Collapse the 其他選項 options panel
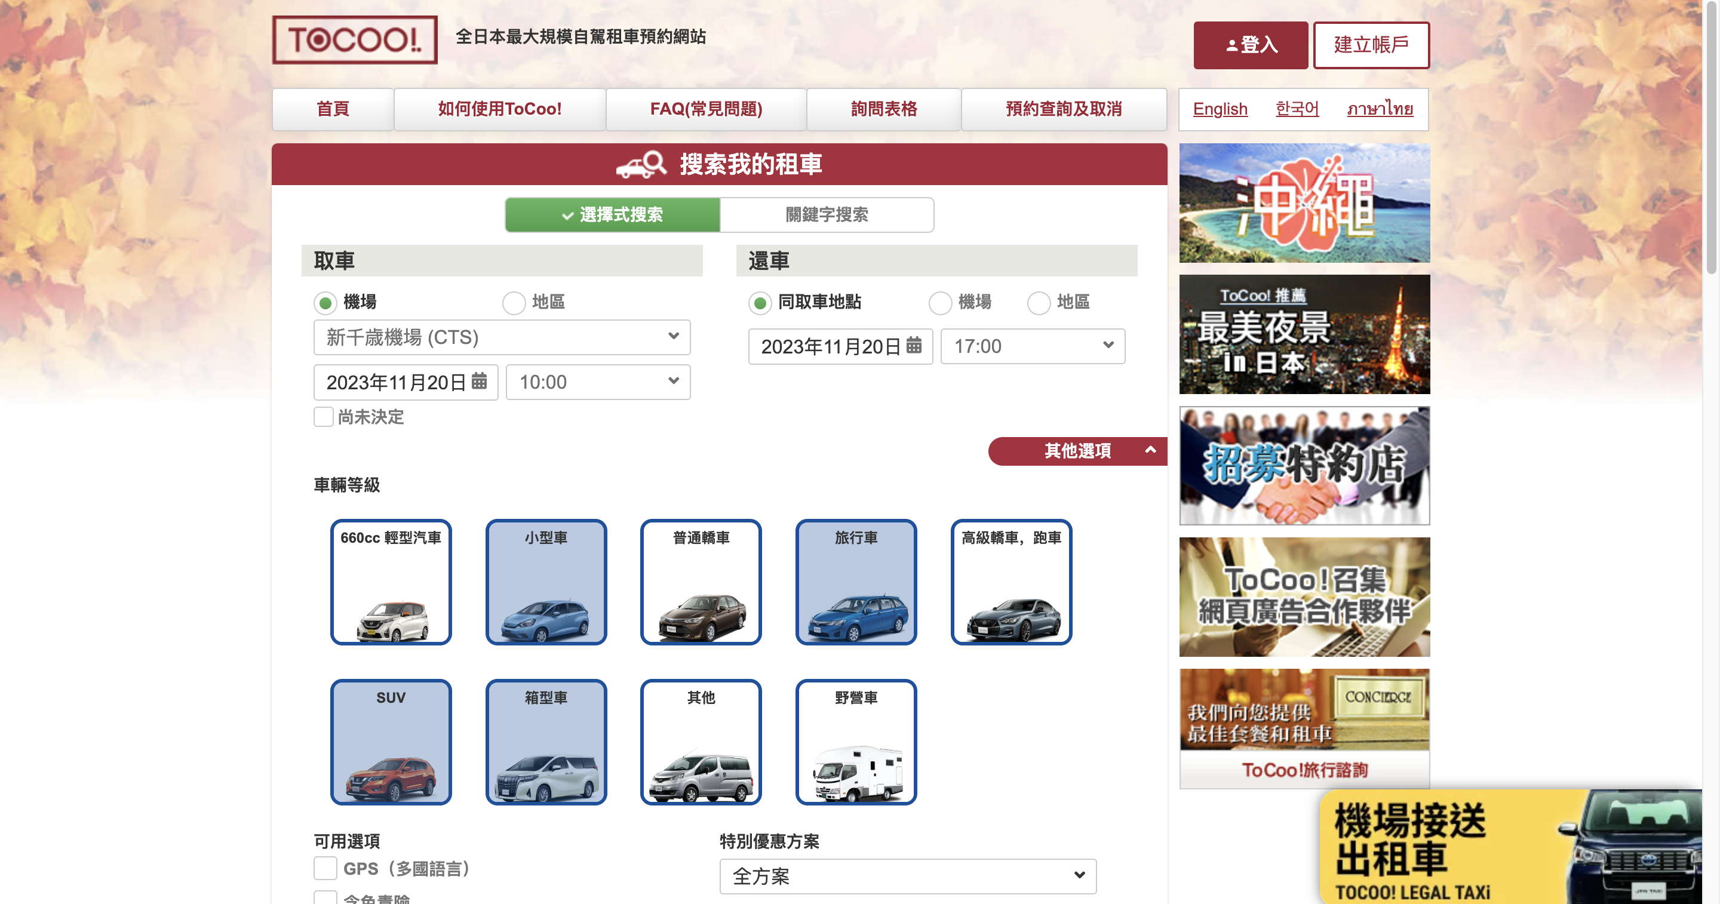The width and height of the screenshot is (1720, 904). coord(1077,451)
